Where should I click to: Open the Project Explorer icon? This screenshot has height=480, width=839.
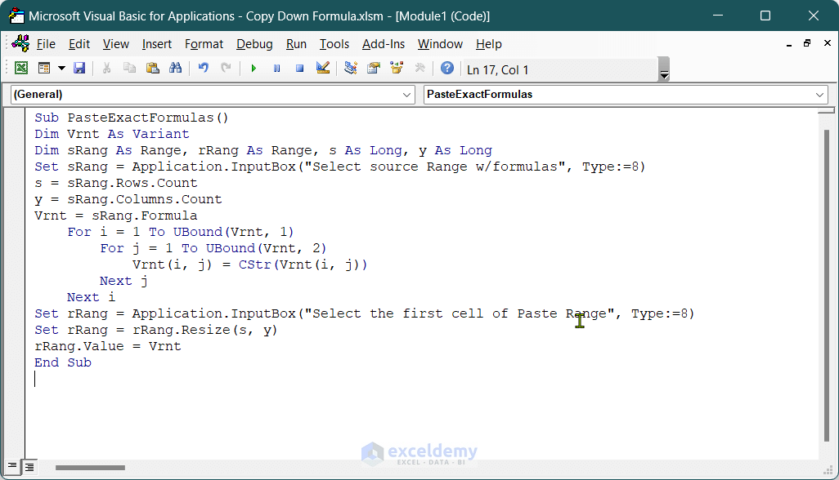(351, 69)
